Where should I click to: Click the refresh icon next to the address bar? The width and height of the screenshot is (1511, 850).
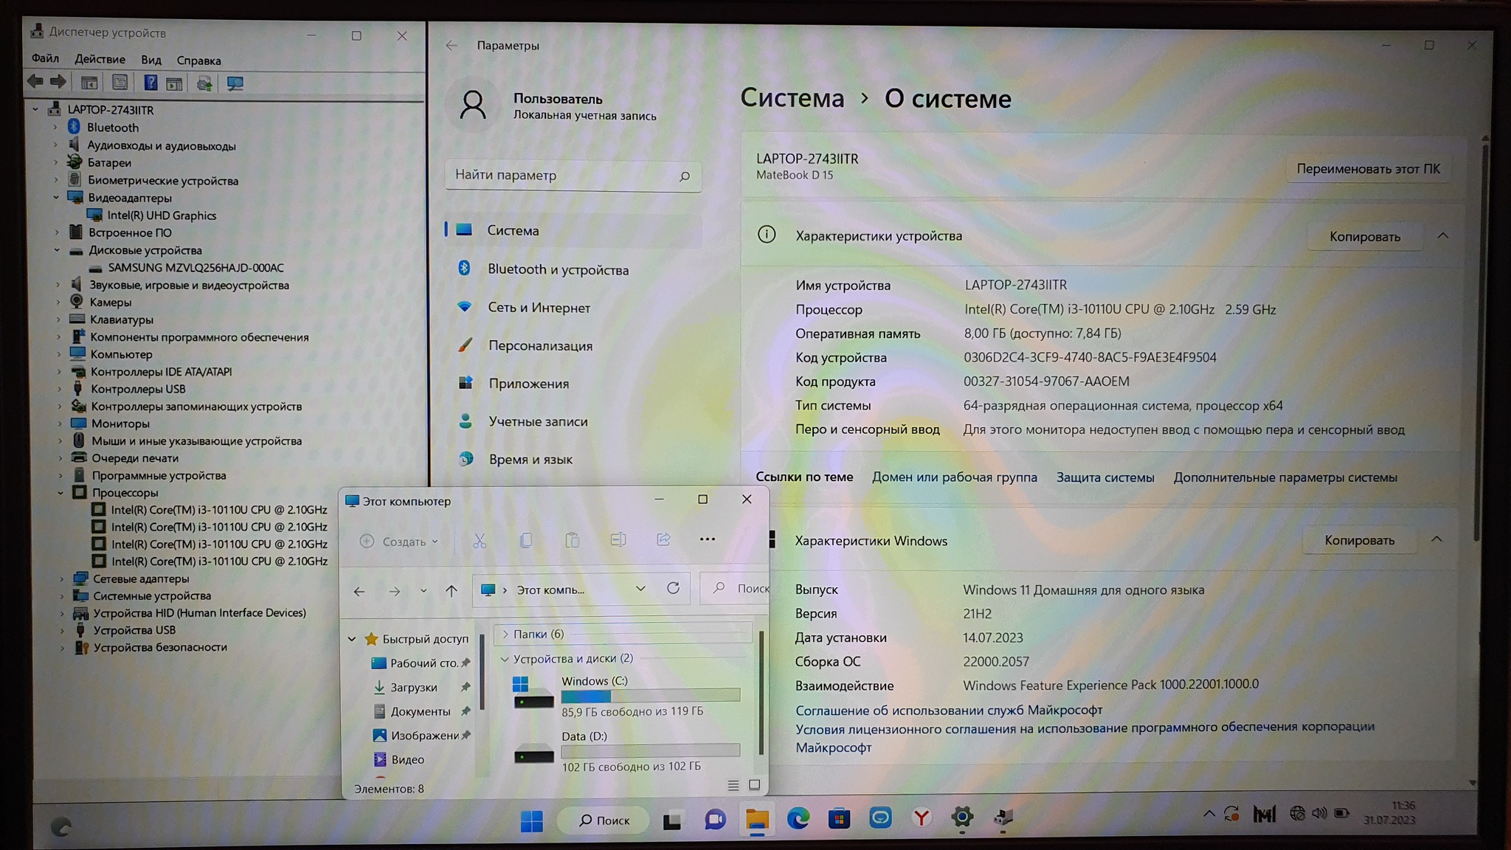[x=673, y=589]
